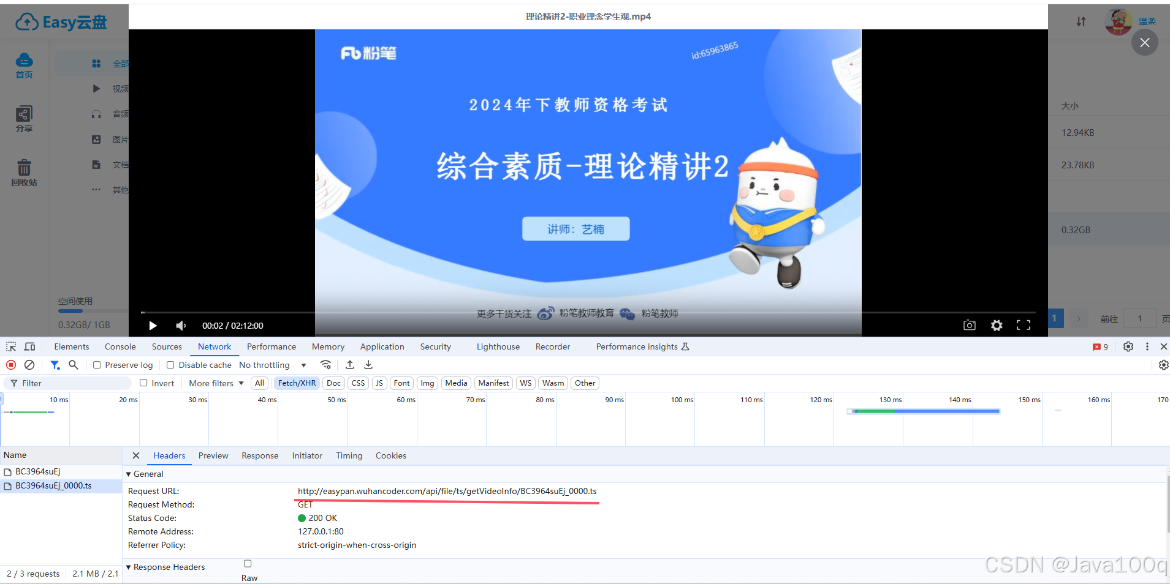Open the Timing tab of request

pos(349,455)
